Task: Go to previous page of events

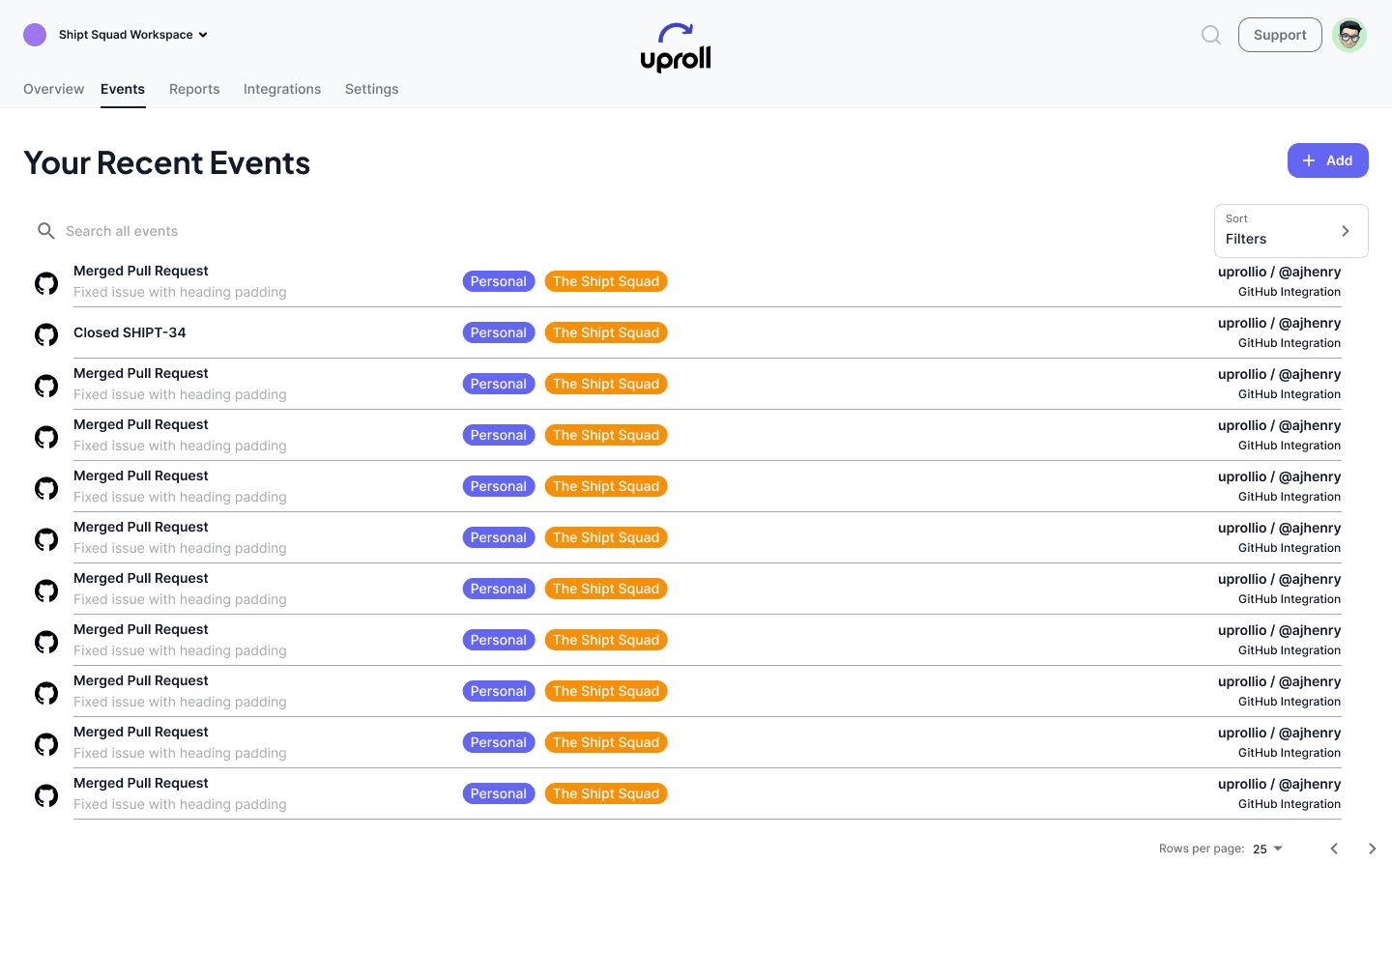Action: 1334,849
